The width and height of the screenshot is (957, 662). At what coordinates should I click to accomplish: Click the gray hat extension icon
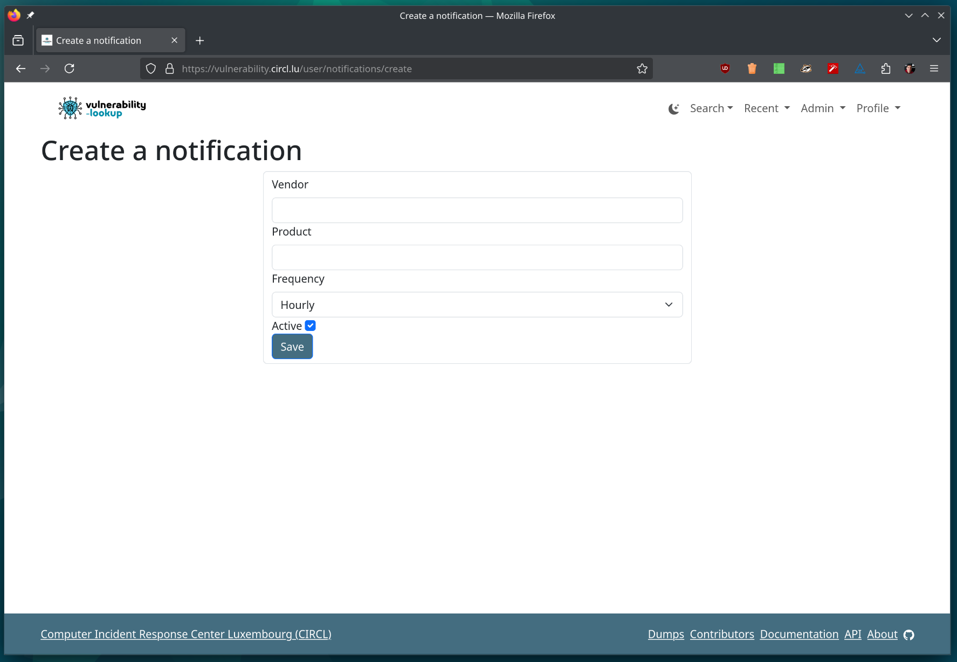pyautogui.click(x=806, y=68)
